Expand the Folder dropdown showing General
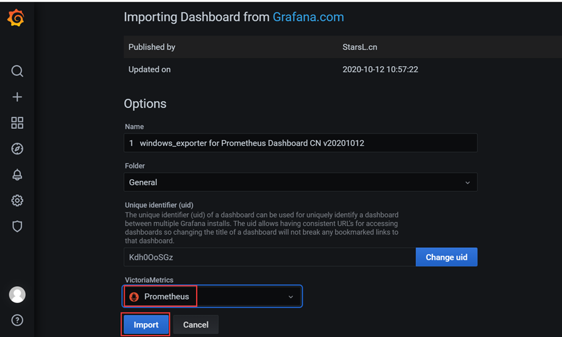The width and height of the screenshot is (562, 337). [301, 182]
